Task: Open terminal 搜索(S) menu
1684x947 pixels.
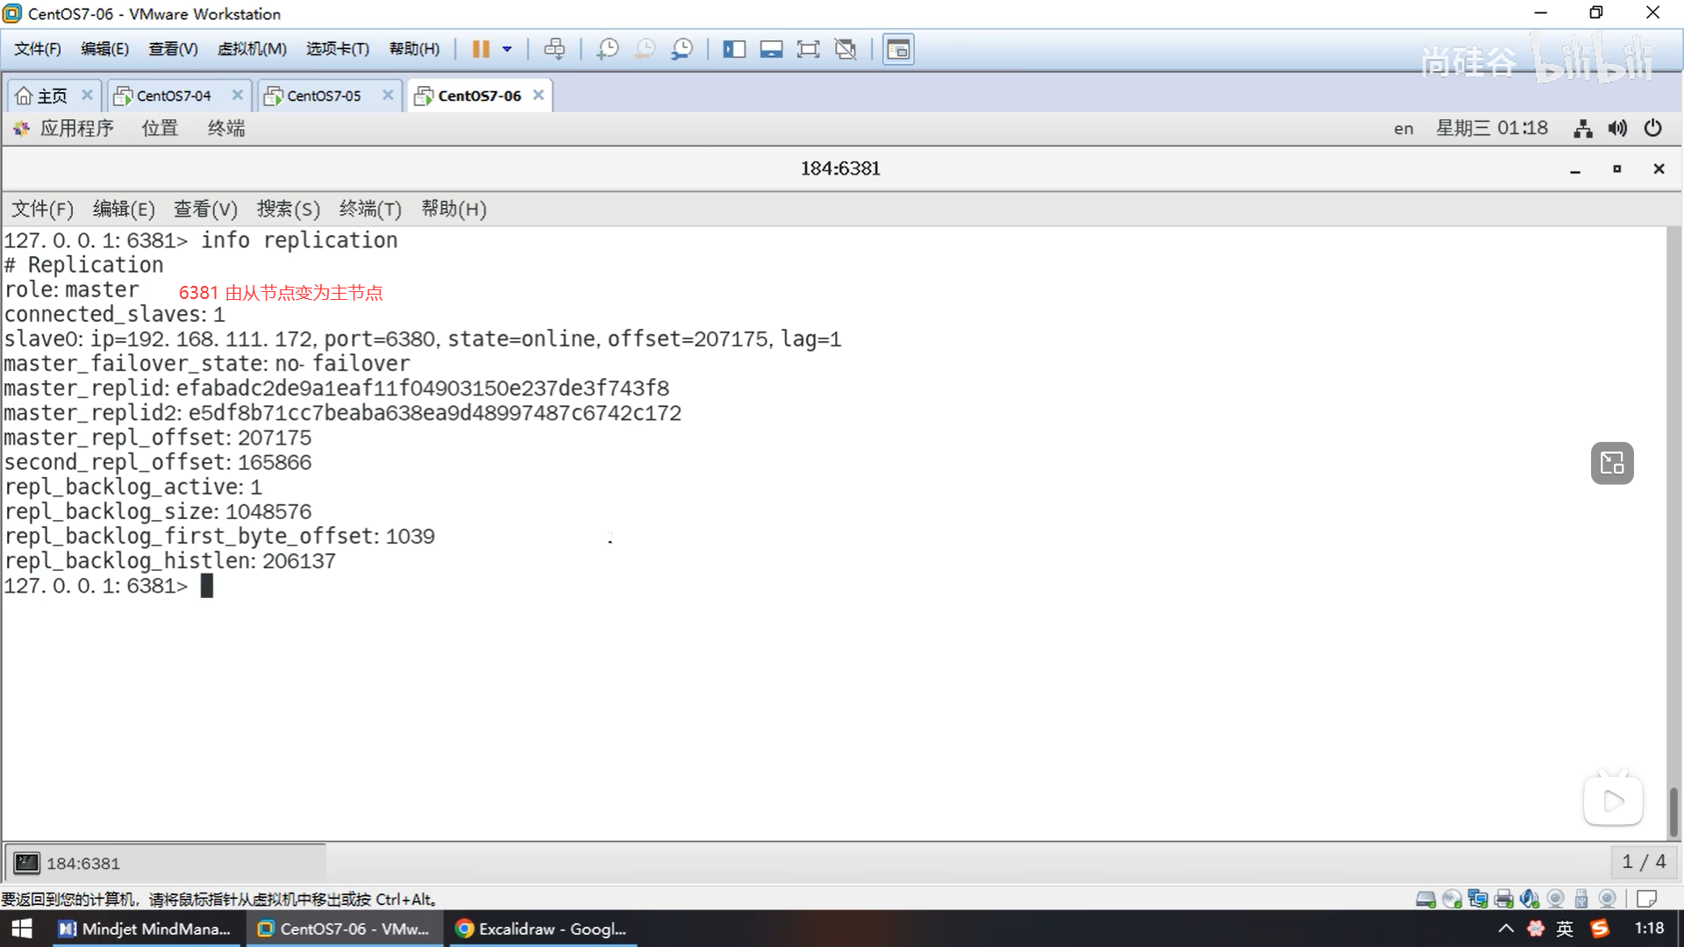Action: click(288, 209)
